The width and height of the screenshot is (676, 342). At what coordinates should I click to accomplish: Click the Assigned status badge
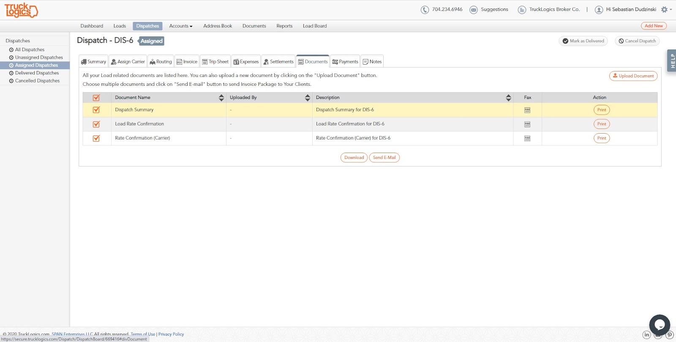[152, 41]
